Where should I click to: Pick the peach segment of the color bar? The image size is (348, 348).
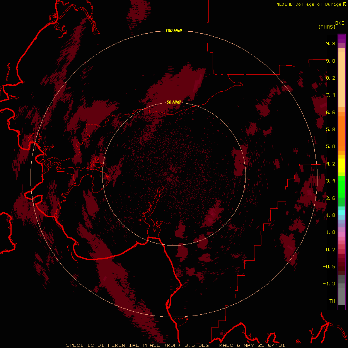(x=341, y=79)
